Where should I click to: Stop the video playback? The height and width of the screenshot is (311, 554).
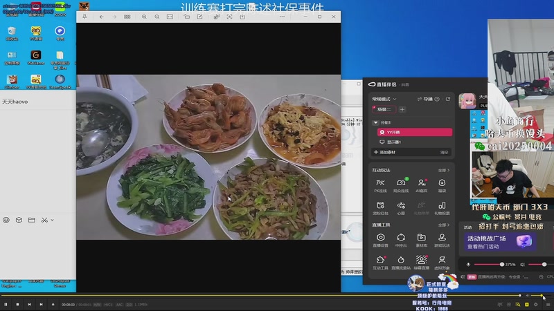(x=17, y=304)
